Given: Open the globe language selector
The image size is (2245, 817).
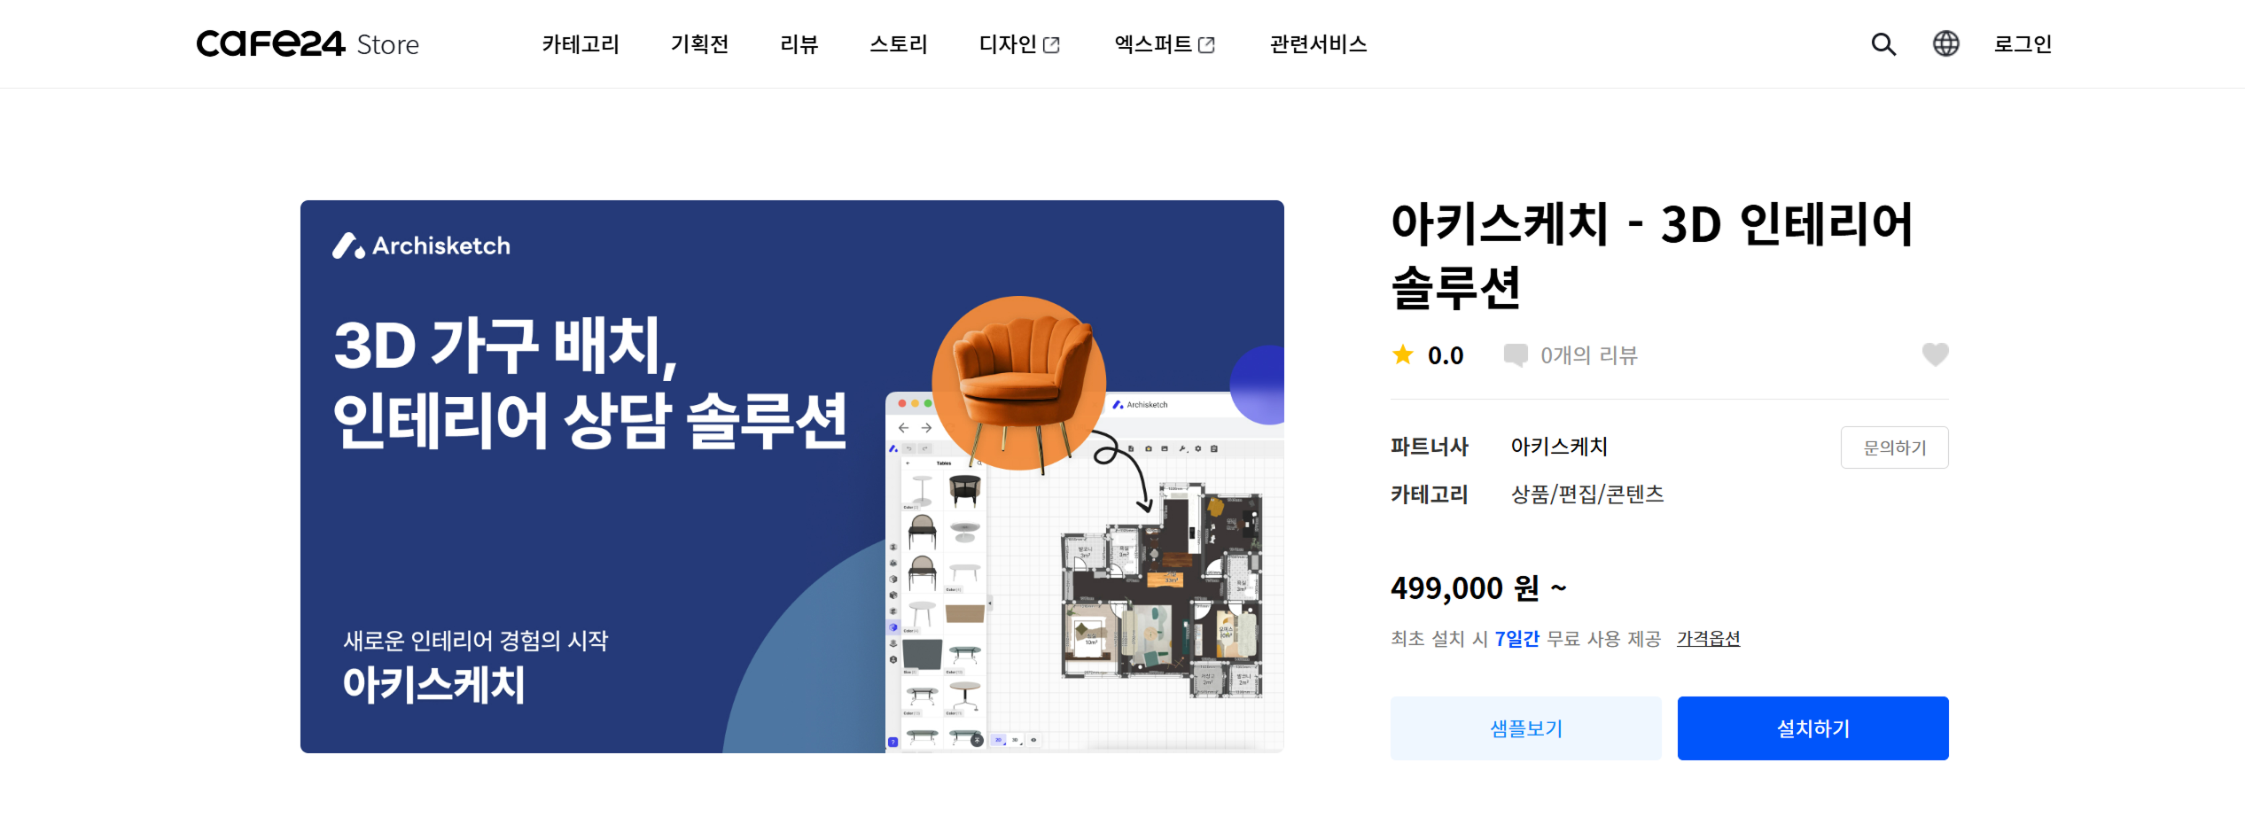Looking at the screenshot, I should [1945, 43].
